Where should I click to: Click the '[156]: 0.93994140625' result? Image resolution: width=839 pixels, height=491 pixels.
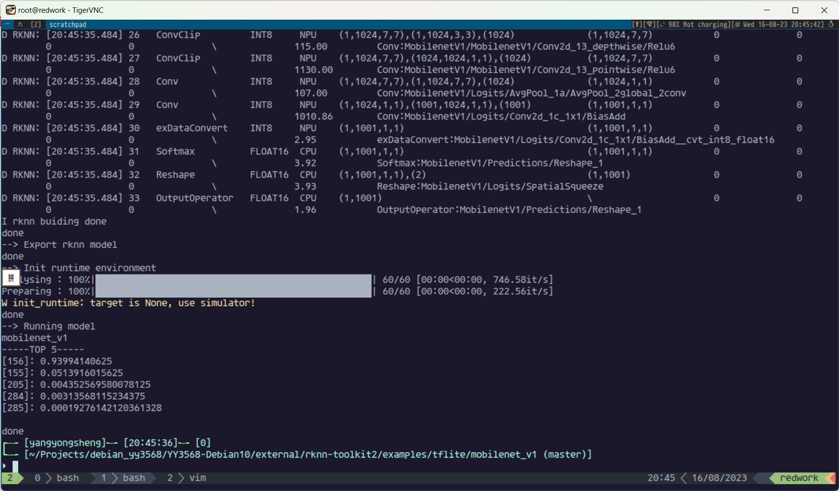[57, 361]
